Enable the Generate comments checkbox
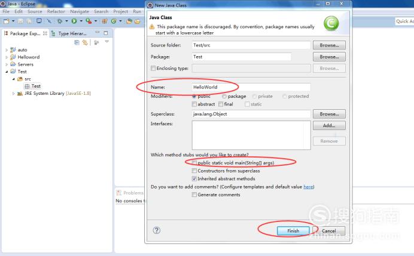 pos(194,195)
